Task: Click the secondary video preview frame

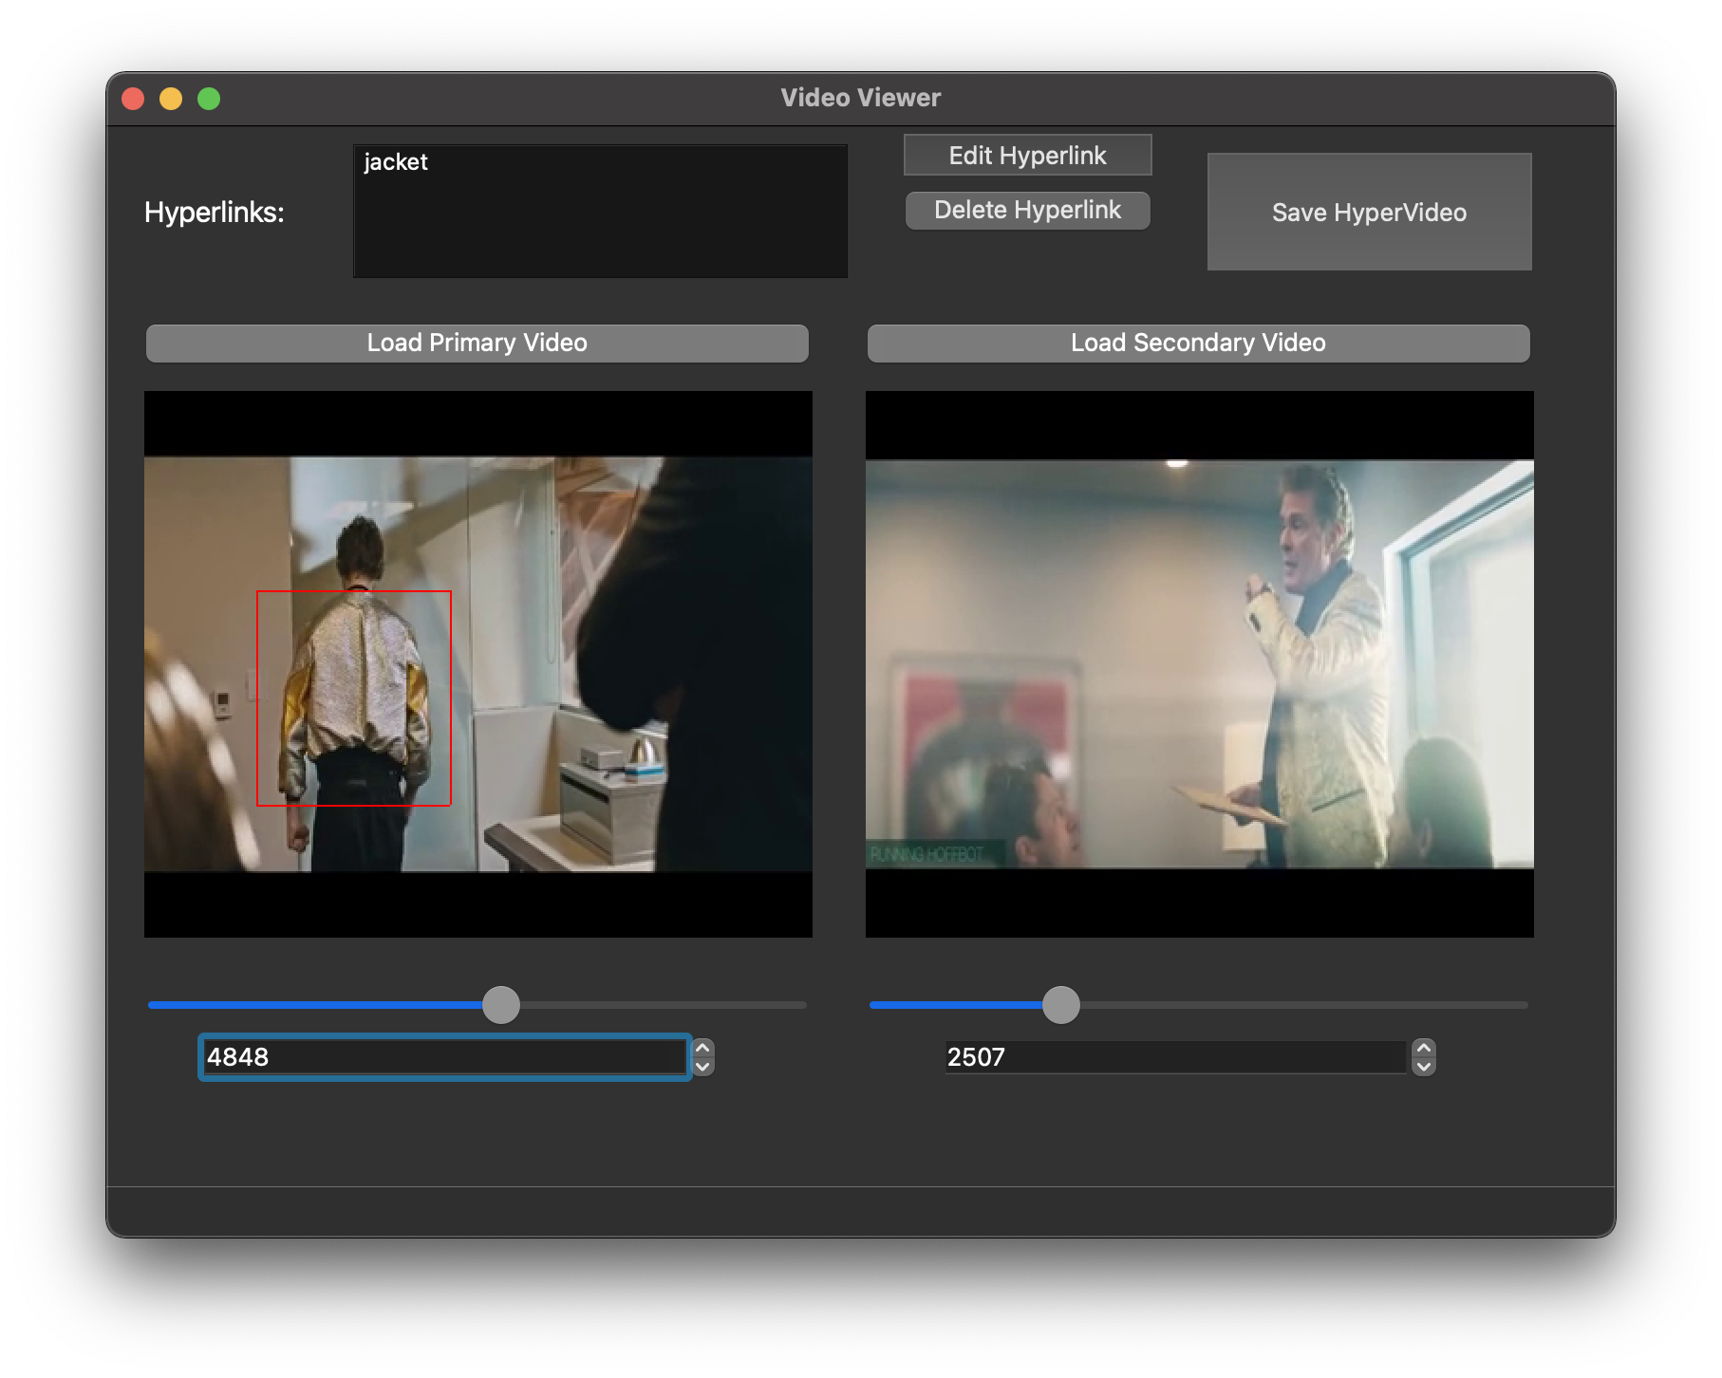Action: (1199, 664)
